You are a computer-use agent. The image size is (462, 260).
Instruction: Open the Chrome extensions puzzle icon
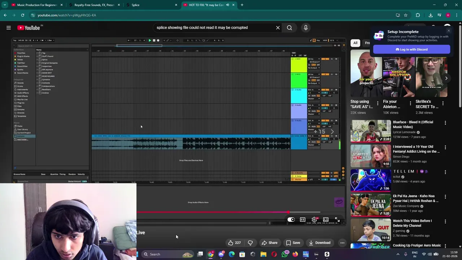click(418, 15)
